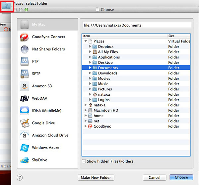Screen dimensions: 199x185
Task: Select Amazon S3 label in sidebar
Action: click(42, 86)
